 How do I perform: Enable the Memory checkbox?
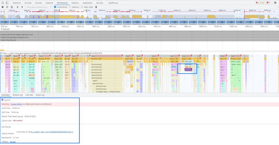click(x=70, y=7)
